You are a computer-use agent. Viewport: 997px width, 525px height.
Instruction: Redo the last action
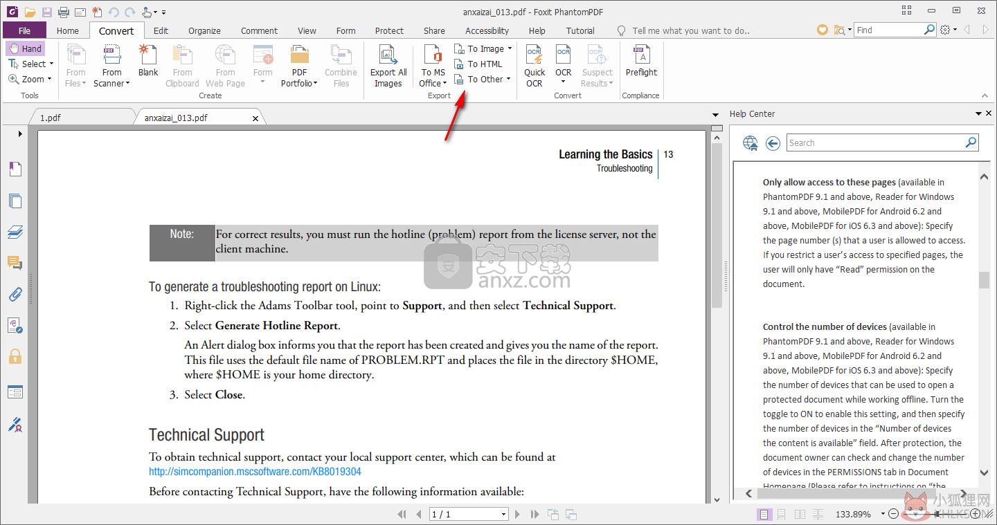click(130, 12)
